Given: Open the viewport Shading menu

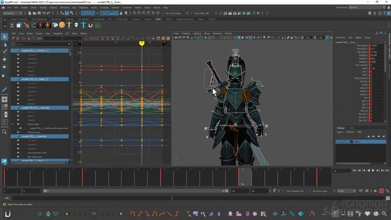Looking at the screenshot, I should click(186, 33).
